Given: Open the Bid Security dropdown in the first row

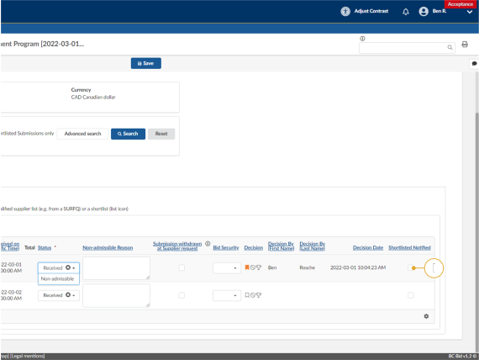Looking at the screenshot, I should (227, 268).
